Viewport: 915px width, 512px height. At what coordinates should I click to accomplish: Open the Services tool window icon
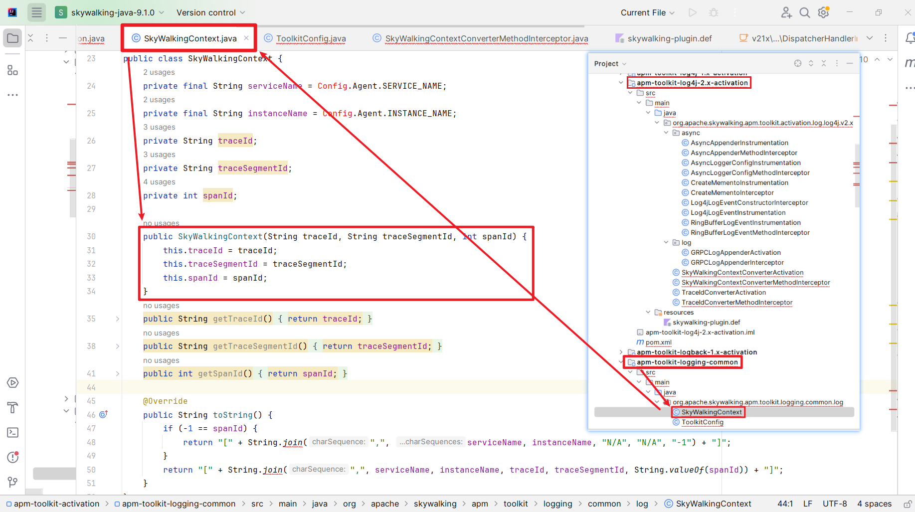(x=13, y=383)
